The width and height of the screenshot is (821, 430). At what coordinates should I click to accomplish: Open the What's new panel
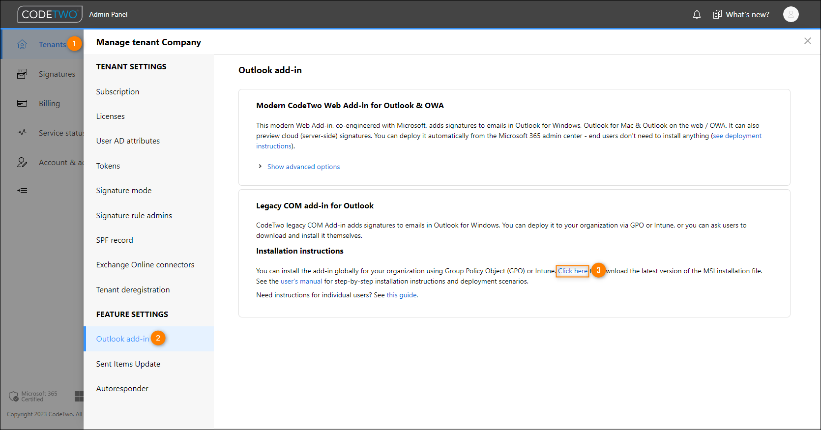741,15
